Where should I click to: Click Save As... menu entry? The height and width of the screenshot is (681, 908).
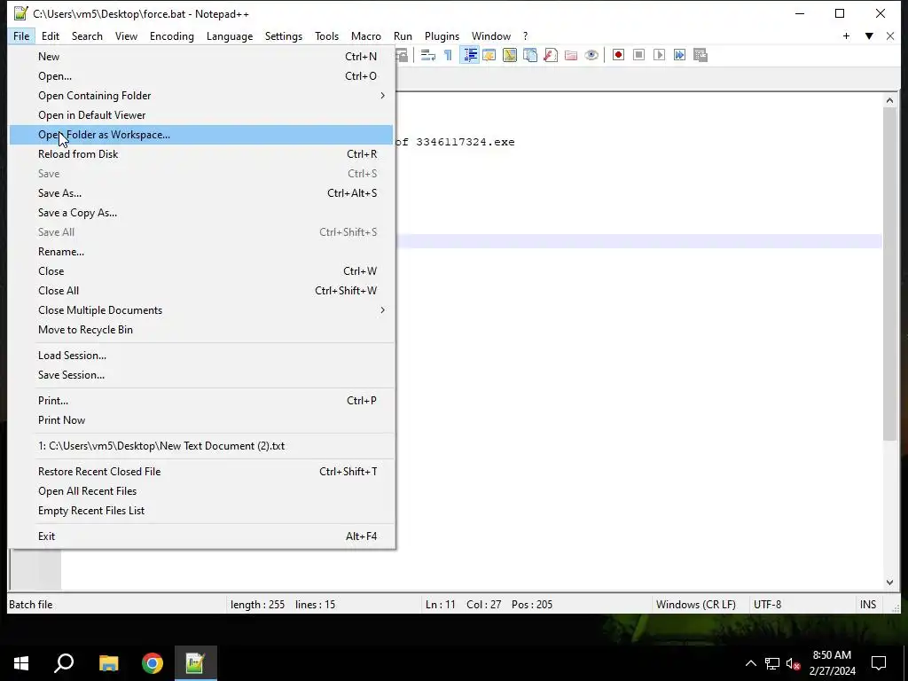pos(201,193)
